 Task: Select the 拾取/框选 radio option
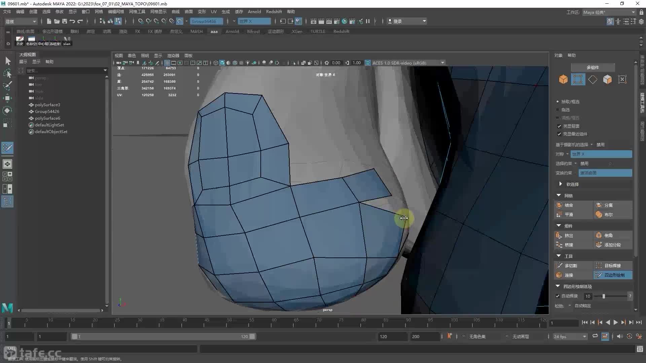point(558,102)
